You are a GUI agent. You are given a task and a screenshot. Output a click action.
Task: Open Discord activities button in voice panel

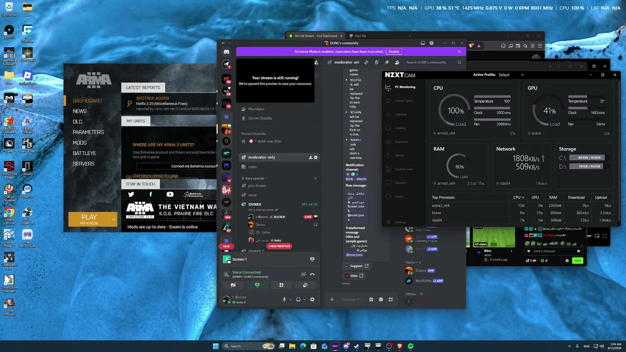[x=281, y=285]
